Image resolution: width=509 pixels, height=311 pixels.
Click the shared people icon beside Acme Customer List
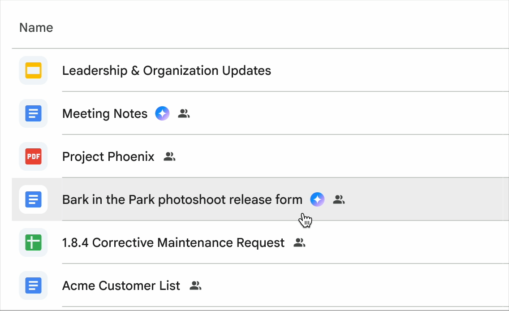[195, 285]
